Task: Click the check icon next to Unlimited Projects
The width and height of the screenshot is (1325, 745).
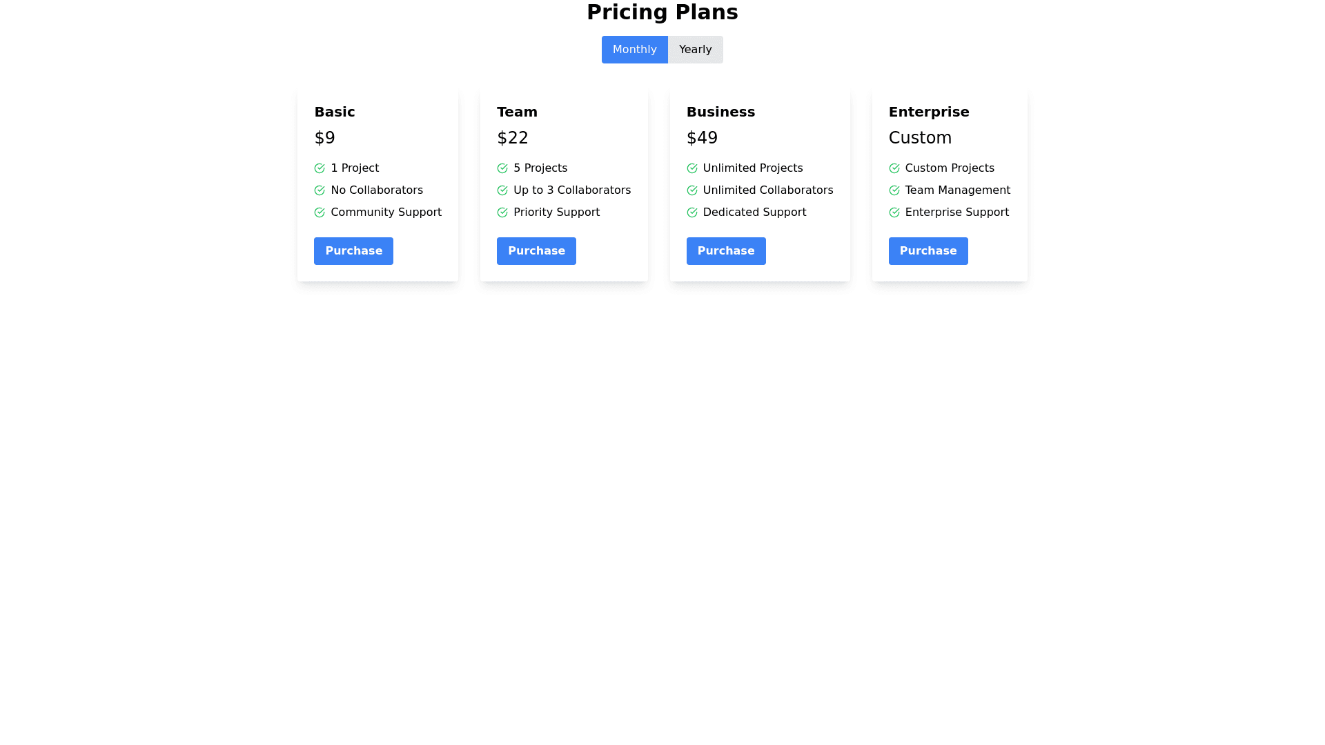Action: (x=691, y=168)
